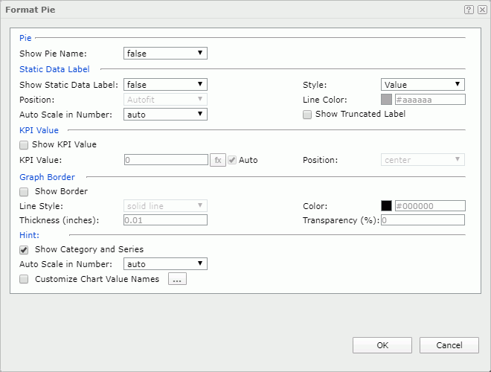Viewport: 491px width, 372px height.
Task: Tick the Show KPI Value checkbox
Action: pyautogui.click(x=24, y=145)
